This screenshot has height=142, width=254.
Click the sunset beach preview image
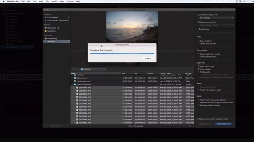[132, 27]
